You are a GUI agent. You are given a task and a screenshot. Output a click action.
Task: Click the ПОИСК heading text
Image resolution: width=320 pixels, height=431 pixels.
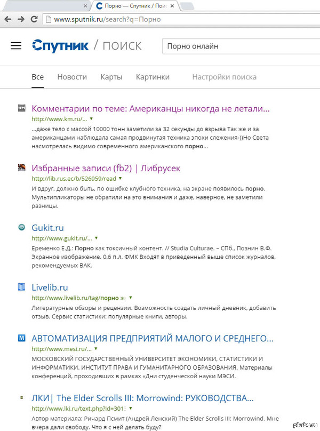[122, 46]
